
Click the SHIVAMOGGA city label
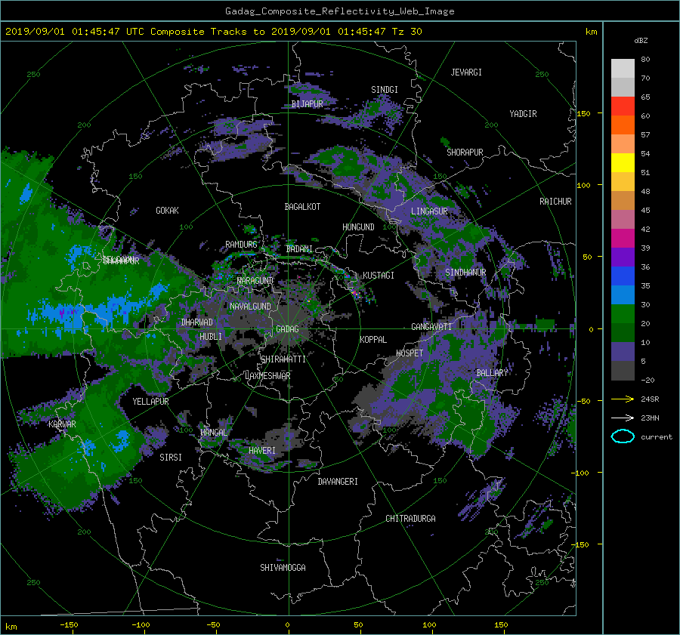tap(283, 568)
